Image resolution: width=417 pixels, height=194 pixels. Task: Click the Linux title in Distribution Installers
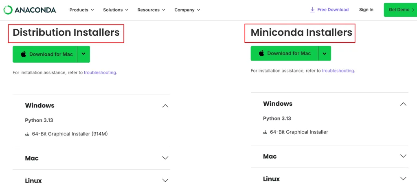[x=33, y=181]
